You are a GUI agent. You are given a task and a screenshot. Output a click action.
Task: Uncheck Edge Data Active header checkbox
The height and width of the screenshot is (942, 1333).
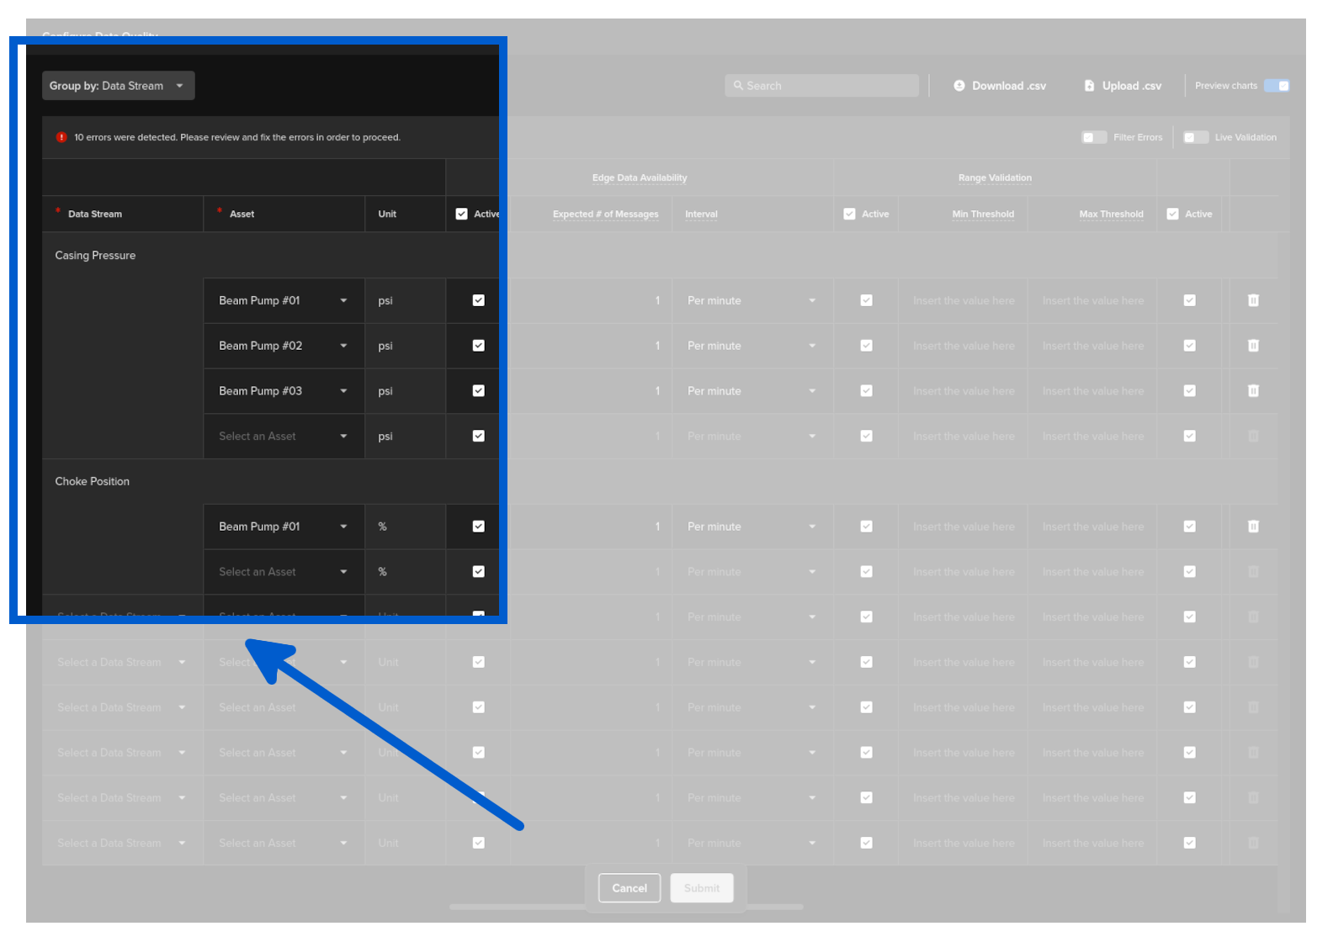461,214
